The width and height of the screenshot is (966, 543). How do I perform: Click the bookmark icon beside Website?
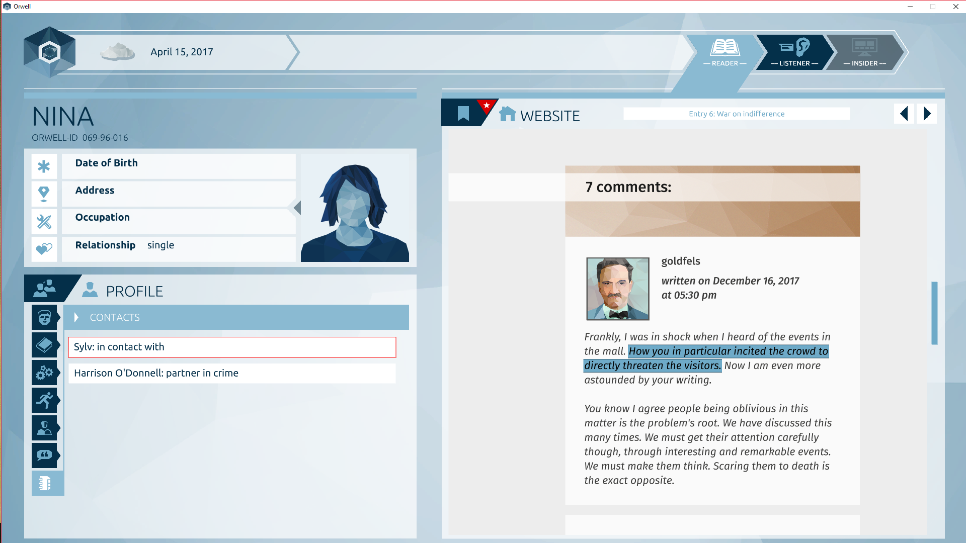(x=463, y=113)
